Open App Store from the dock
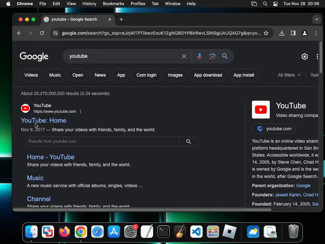 [114, 232]
